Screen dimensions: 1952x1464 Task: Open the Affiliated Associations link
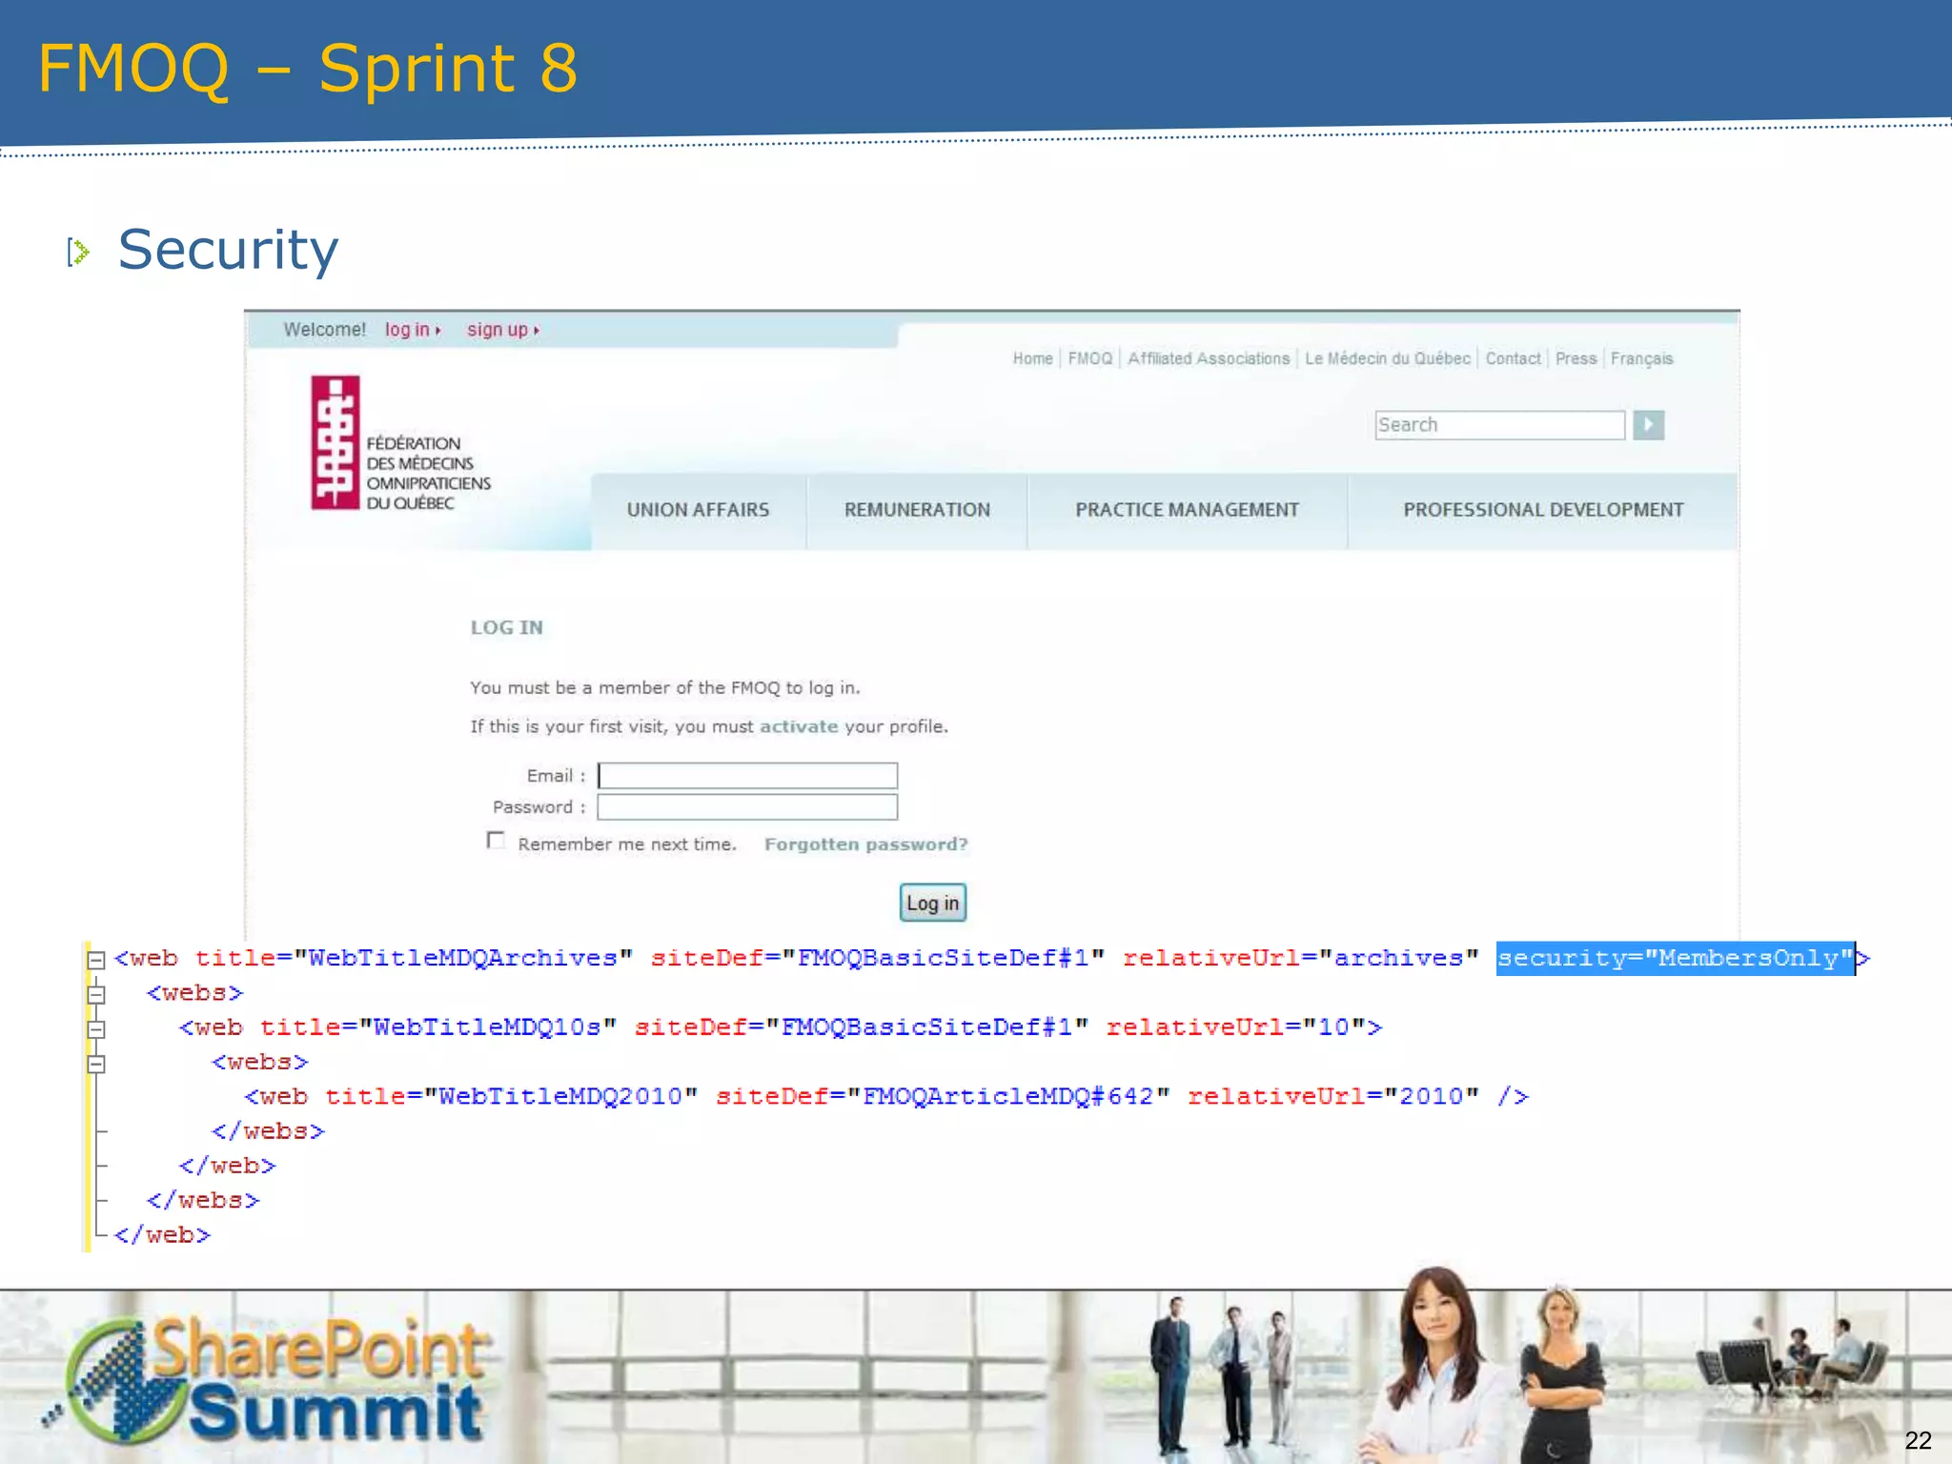coord(1209,358)
